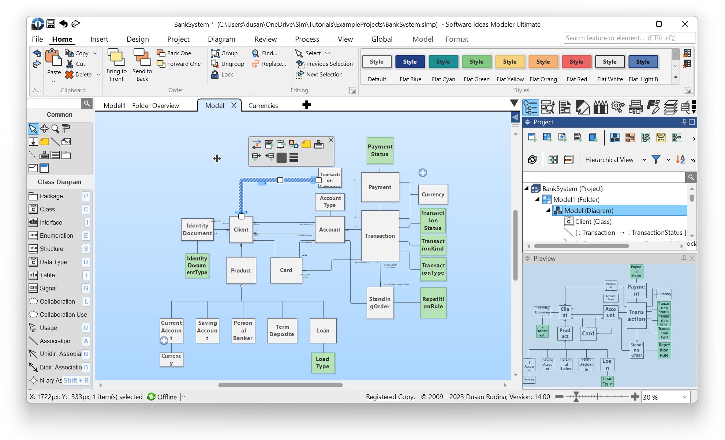Open the Diagram ribbon tab
725x440 pixels.
221,39
